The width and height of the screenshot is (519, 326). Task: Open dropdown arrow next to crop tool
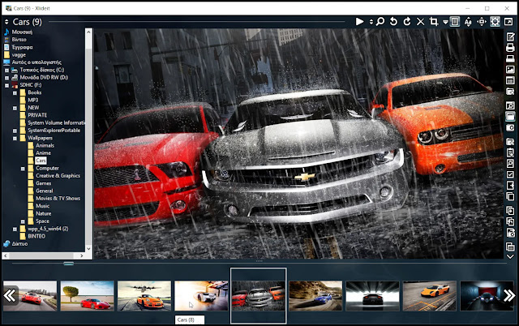pos(445,22)
